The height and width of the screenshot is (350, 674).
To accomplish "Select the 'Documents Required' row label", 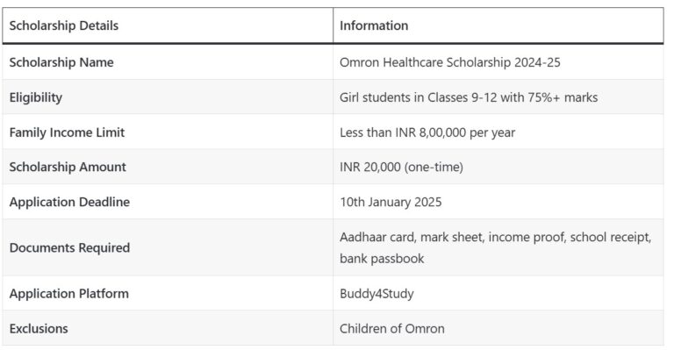I will pyautogui.click(x=69, y=247).
